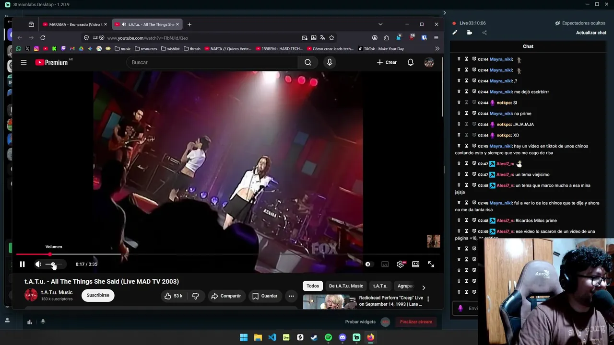Screen dimensions: 614x345
Task: Open the t.A.T.u. Music channel link
Action: tap(57, 292)
